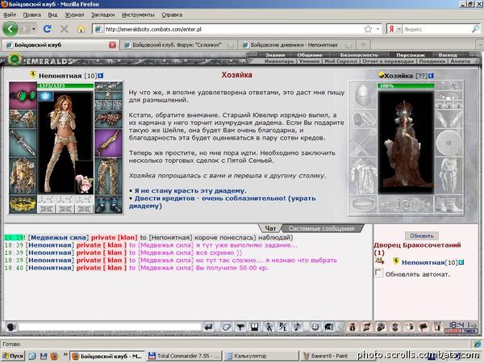This screenshot has width=484, height=363.
Task: Open the Умения submenu link
Action: pos(309,61)
